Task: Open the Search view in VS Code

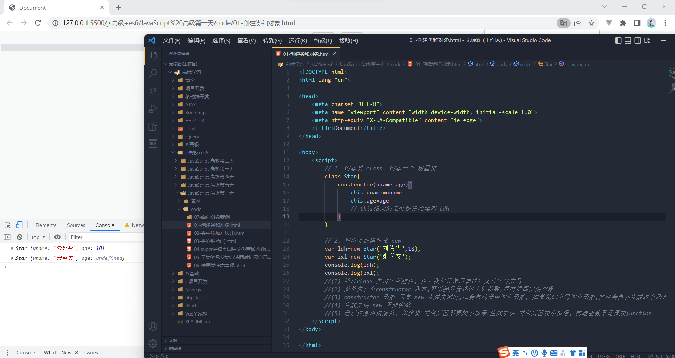Action: [x=153, y=73]
